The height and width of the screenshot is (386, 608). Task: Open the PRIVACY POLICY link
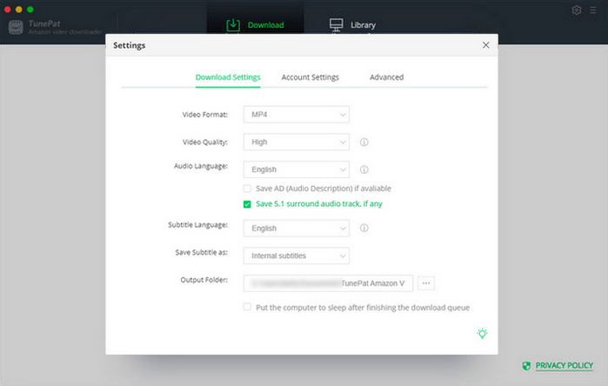[x=564, y=366]
